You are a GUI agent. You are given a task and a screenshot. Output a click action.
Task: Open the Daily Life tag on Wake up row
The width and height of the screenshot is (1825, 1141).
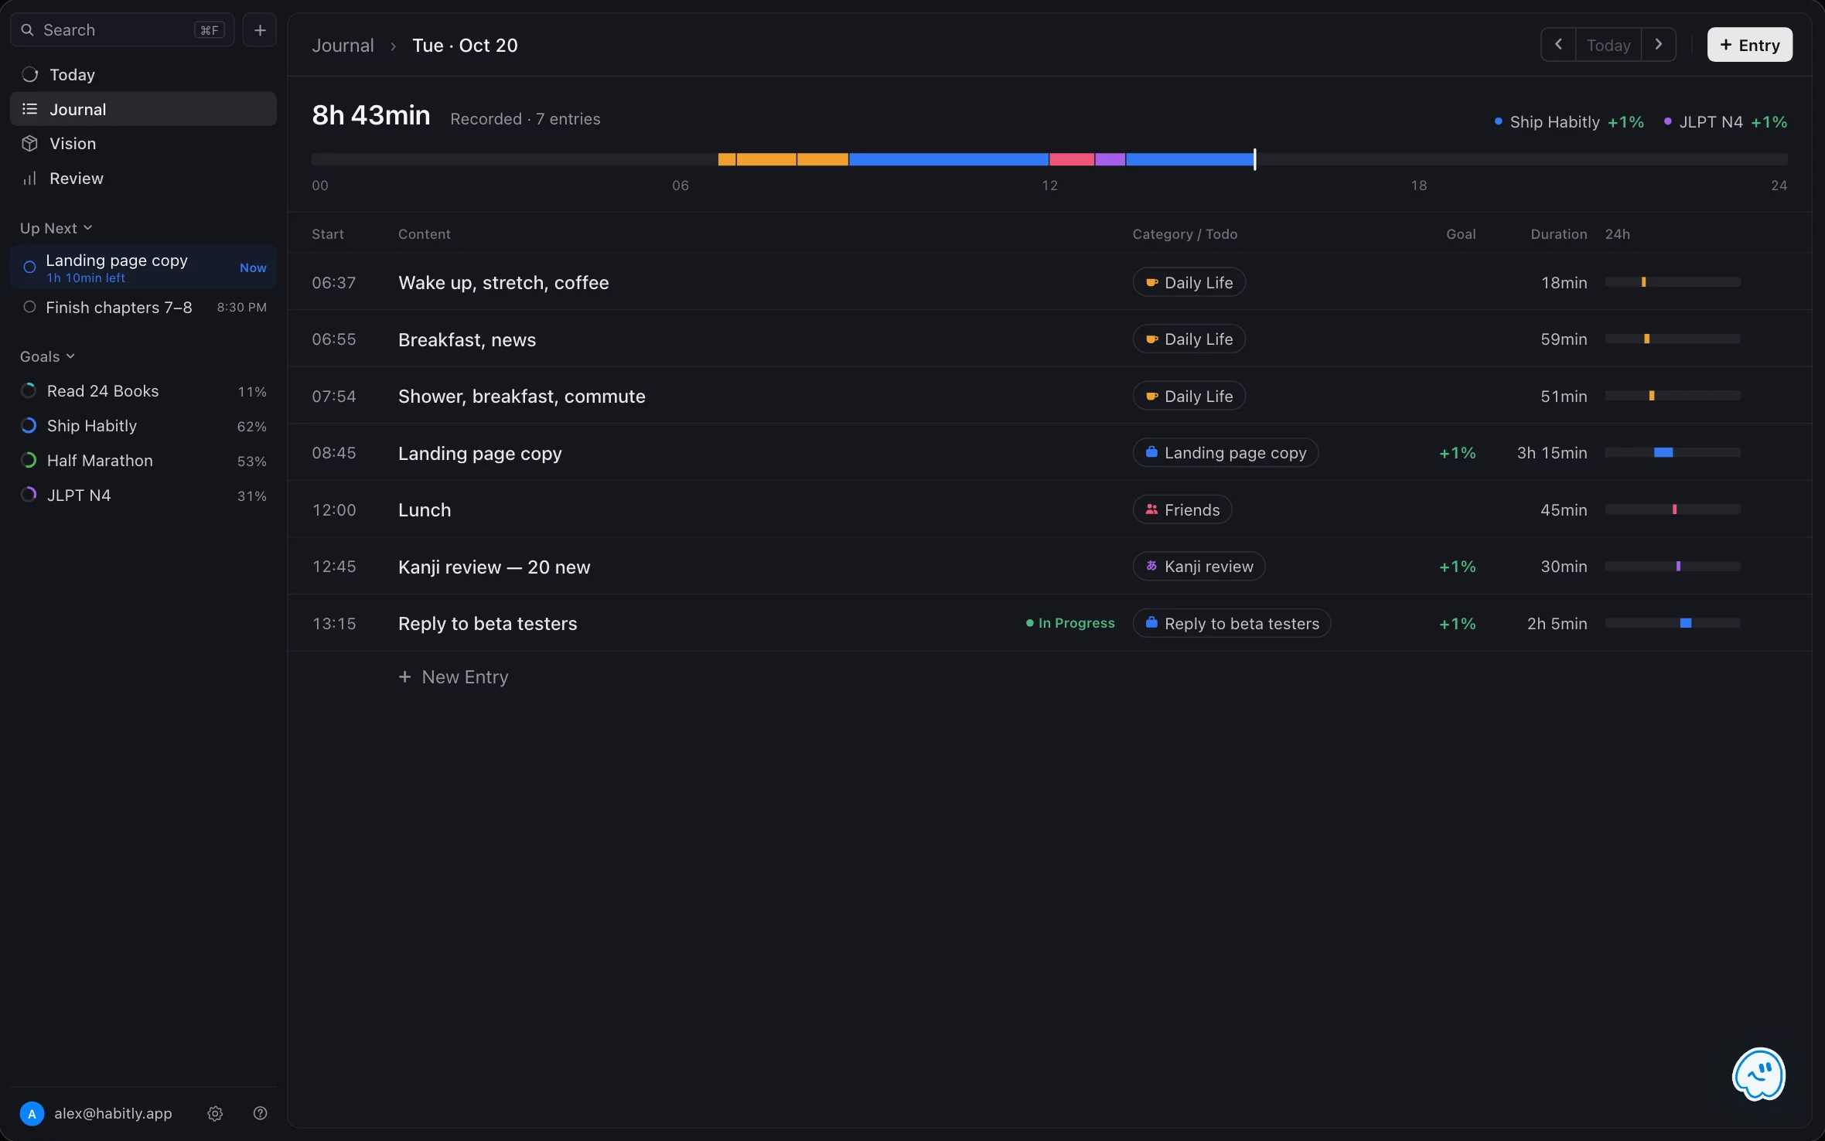pos(1189,282)
